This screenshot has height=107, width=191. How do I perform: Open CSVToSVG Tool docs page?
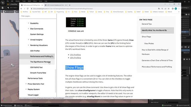click(36, 67)
